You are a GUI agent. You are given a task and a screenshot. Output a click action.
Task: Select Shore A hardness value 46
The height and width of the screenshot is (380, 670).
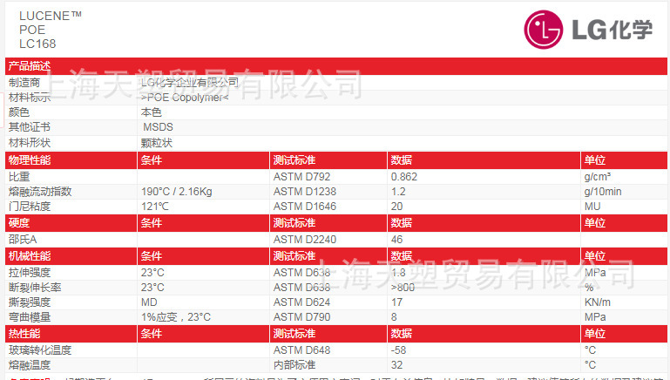point(397,240)
